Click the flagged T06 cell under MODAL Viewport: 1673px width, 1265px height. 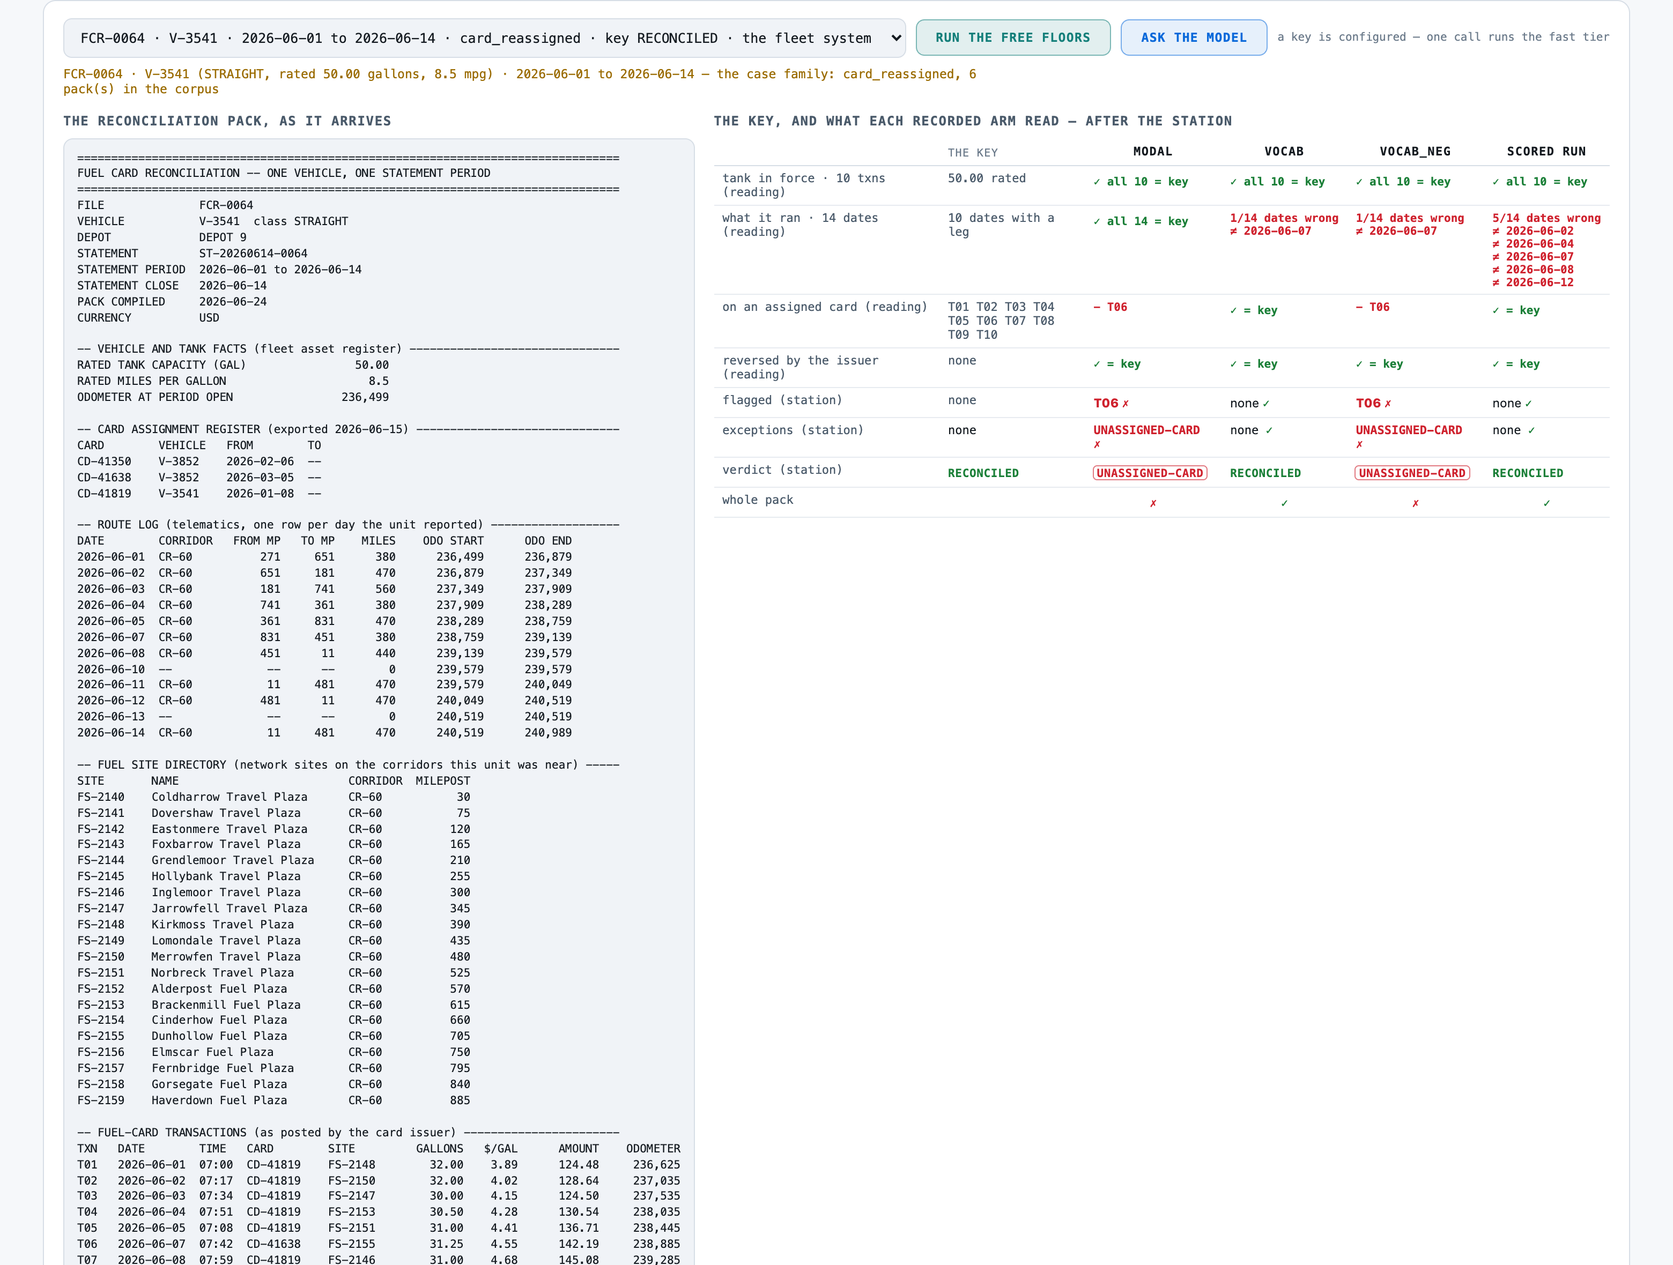[x=1111, y=404]
